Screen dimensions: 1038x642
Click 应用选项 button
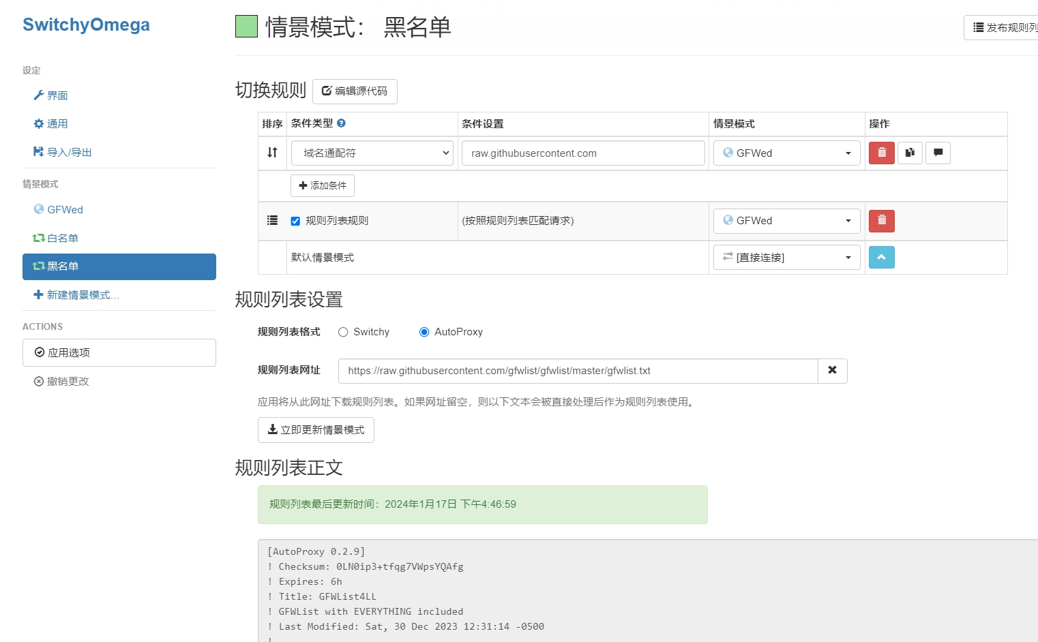coord(119,352)
